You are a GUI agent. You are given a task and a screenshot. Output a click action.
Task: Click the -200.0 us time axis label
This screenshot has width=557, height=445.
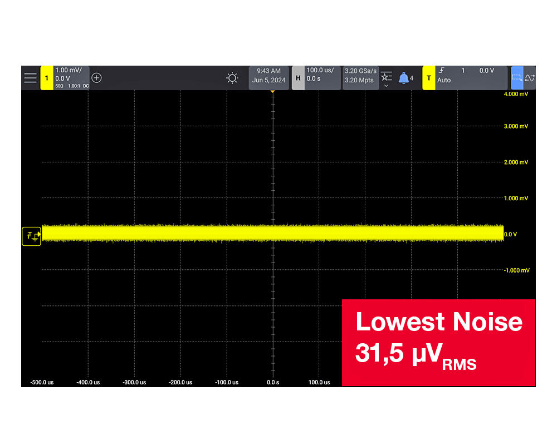coord(180,382)
